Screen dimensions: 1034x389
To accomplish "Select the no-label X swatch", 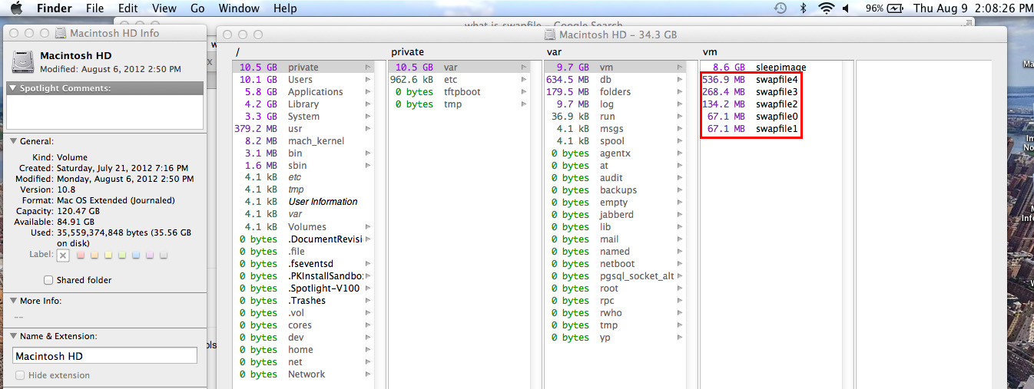I will pos(63,255).
